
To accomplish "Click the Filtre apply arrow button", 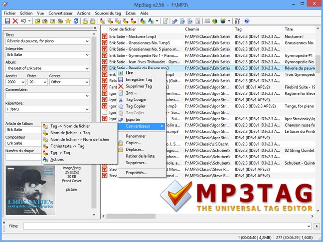I will point(317,226).
